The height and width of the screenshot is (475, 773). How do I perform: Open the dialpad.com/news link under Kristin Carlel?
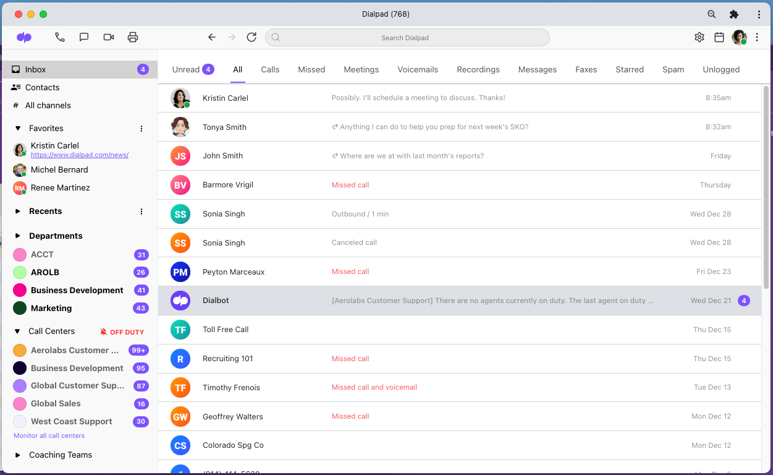pos(79,155)
